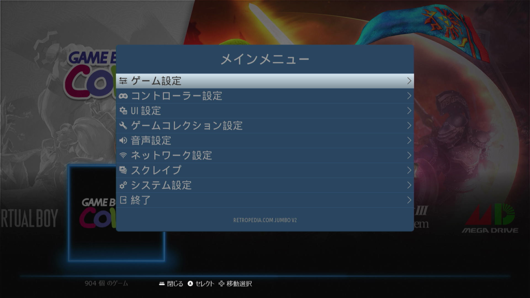Viewport: 530px width, 298px height.
Task: Open ネットワーク設定 via its chevron arrow
Action: click(409, 155)
